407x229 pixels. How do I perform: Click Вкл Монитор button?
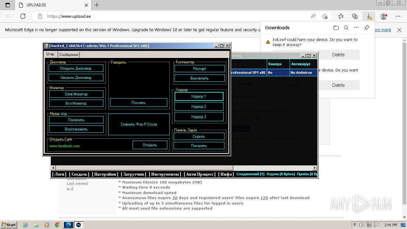(x=76, y=103)
